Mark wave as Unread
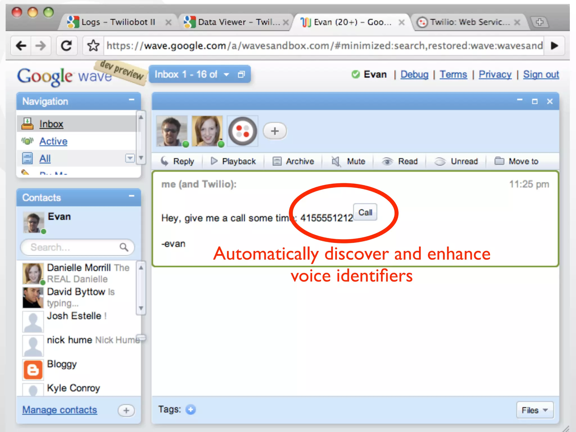Image resolution: width=576 pixels, height=432 pixels. click(x=456, y=161)
